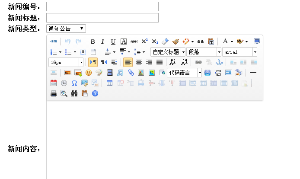This screenshot has height=179, width=300.
Task: Insert a Google map
Action: 152,73
